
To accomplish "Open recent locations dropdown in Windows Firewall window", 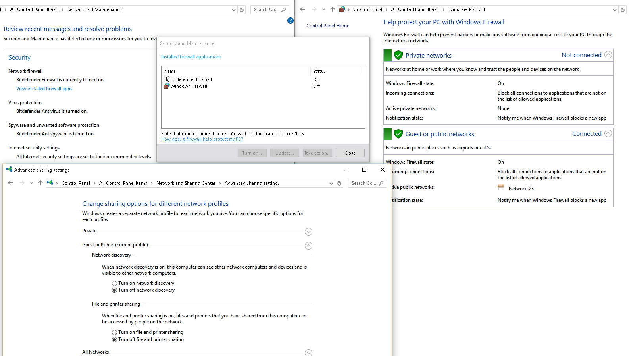I will pyautogui.click(x=323, y=10).
